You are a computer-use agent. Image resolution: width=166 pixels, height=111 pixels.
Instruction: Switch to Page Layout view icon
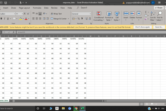147,104
